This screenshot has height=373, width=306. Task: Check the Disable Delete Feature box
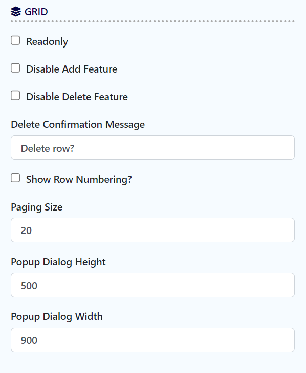pos(15,96)
